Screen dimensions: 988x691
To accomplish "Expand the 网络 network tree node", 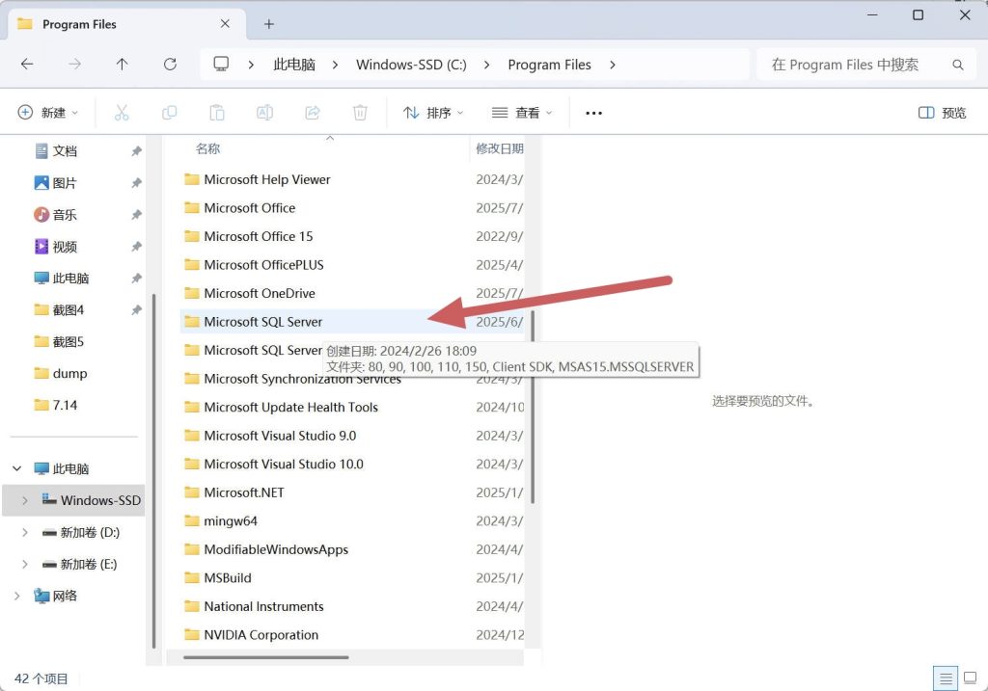I will [16, 596].
